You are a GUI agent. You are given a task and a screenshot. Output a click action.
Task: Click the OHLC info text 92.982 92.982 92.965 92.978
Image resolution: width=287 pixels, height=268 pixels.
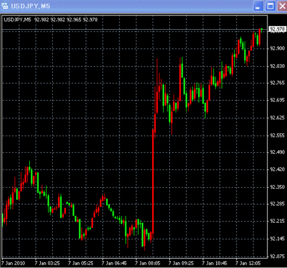[66, 19]
